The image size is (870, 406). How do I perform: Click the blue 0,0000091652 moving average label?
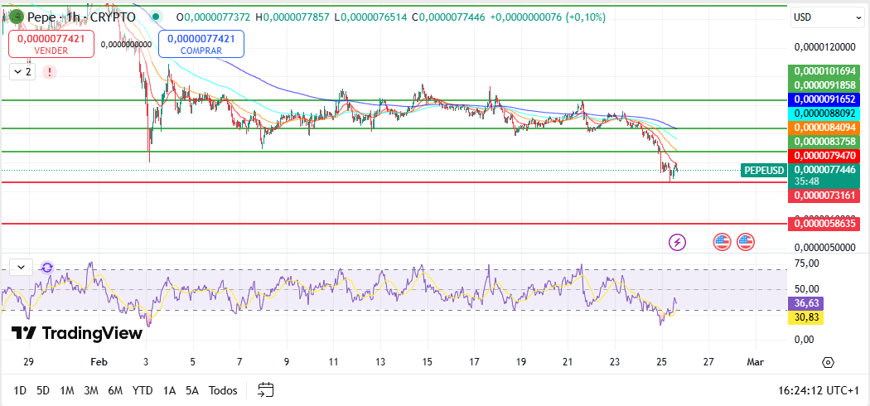pyautogui.click(x=824, y=99)
